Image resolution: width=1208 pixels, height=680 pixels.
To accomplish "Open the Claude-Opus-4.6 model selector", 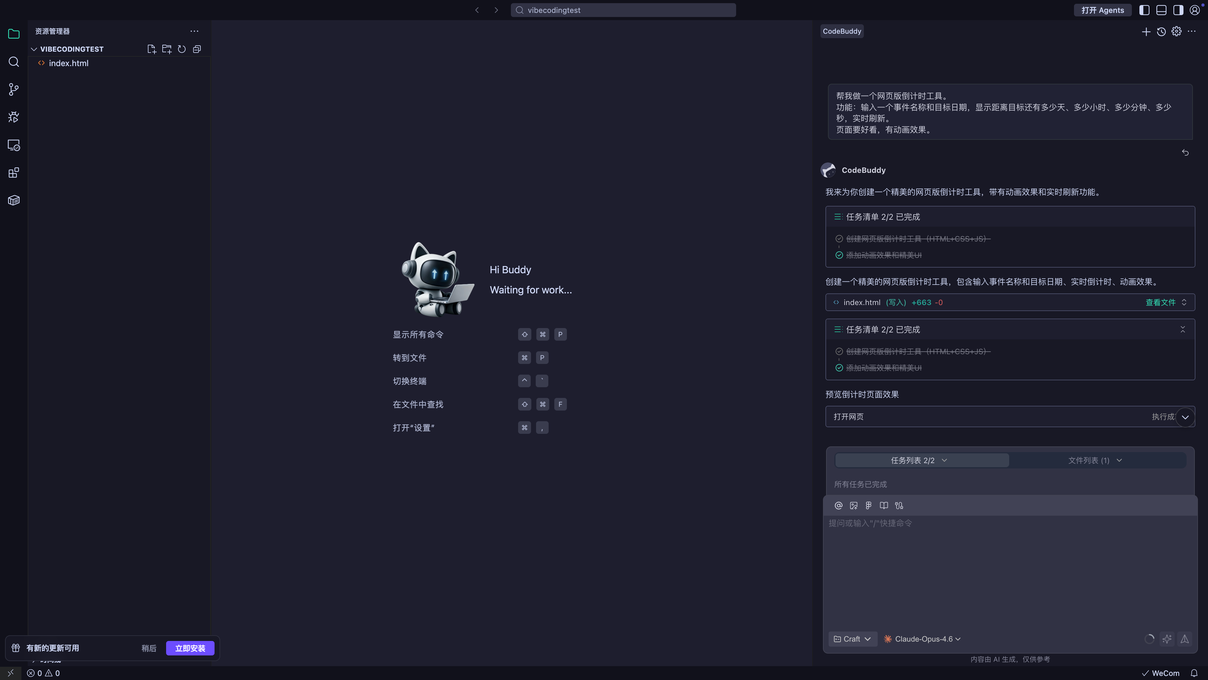I will 922,639.
